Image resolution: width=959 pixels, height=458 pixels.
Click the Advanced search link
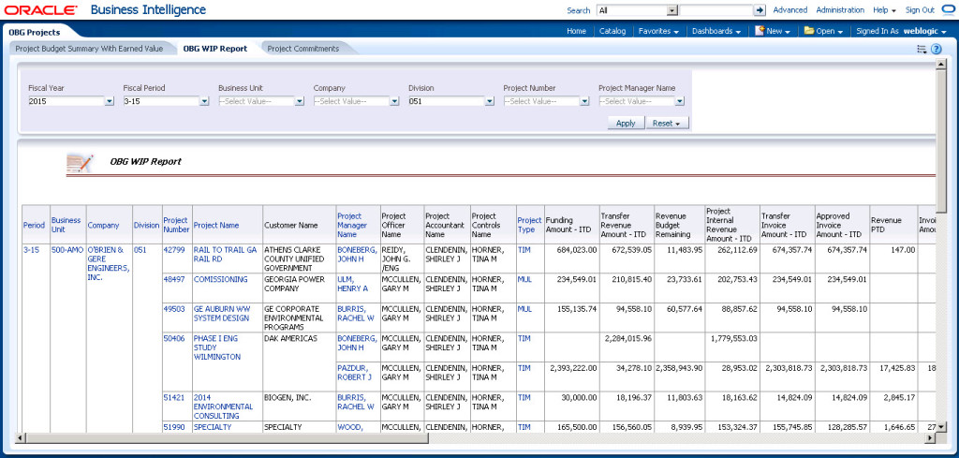point(790,10)
